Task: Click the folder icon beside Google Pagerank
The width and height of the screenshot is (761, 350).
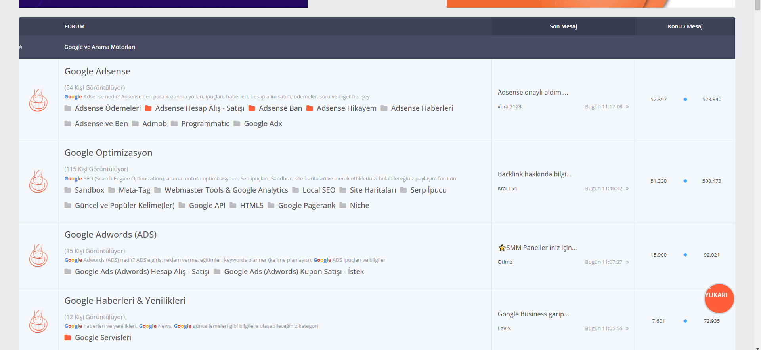Action: (271, 205)
